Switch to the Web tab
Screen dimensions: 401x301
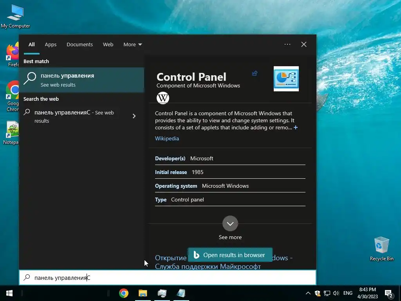108,44
